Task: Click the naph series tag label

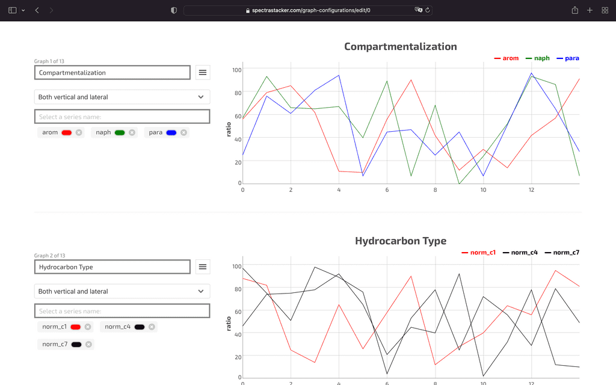Action: tap(103, 132)
